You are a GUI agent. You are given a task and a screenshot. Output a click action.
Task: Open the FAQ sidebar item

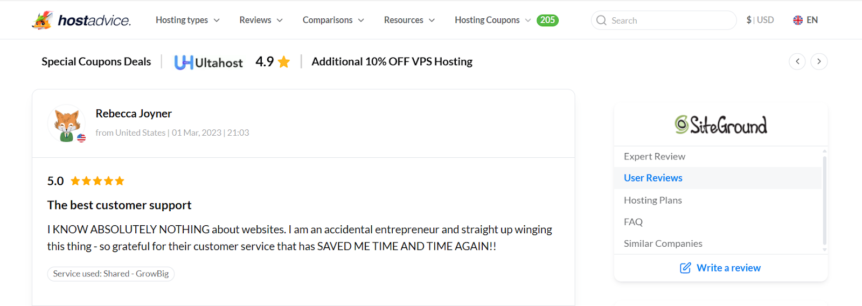(x=634, y=221)
